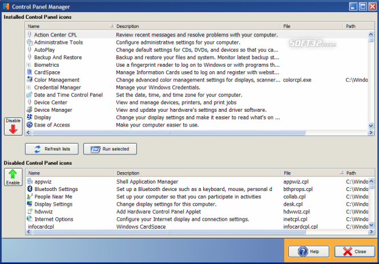
Task: Select colorcpl.exe in the File column
Action: [297, 80]
